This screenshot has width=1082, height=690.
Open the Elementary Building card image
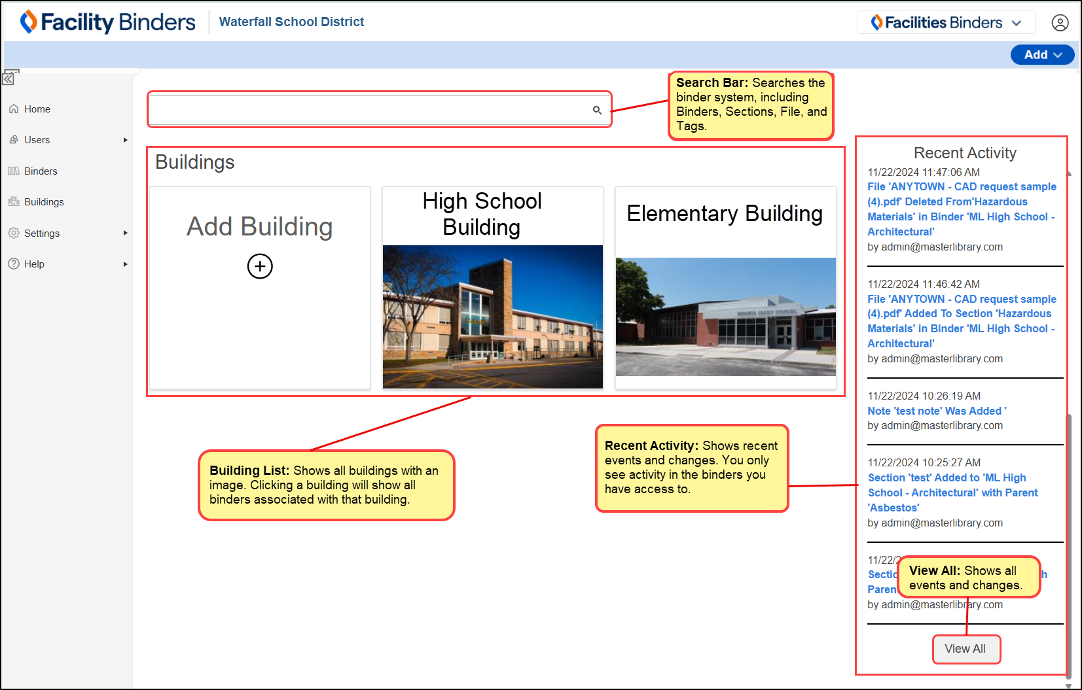point(725,317)
